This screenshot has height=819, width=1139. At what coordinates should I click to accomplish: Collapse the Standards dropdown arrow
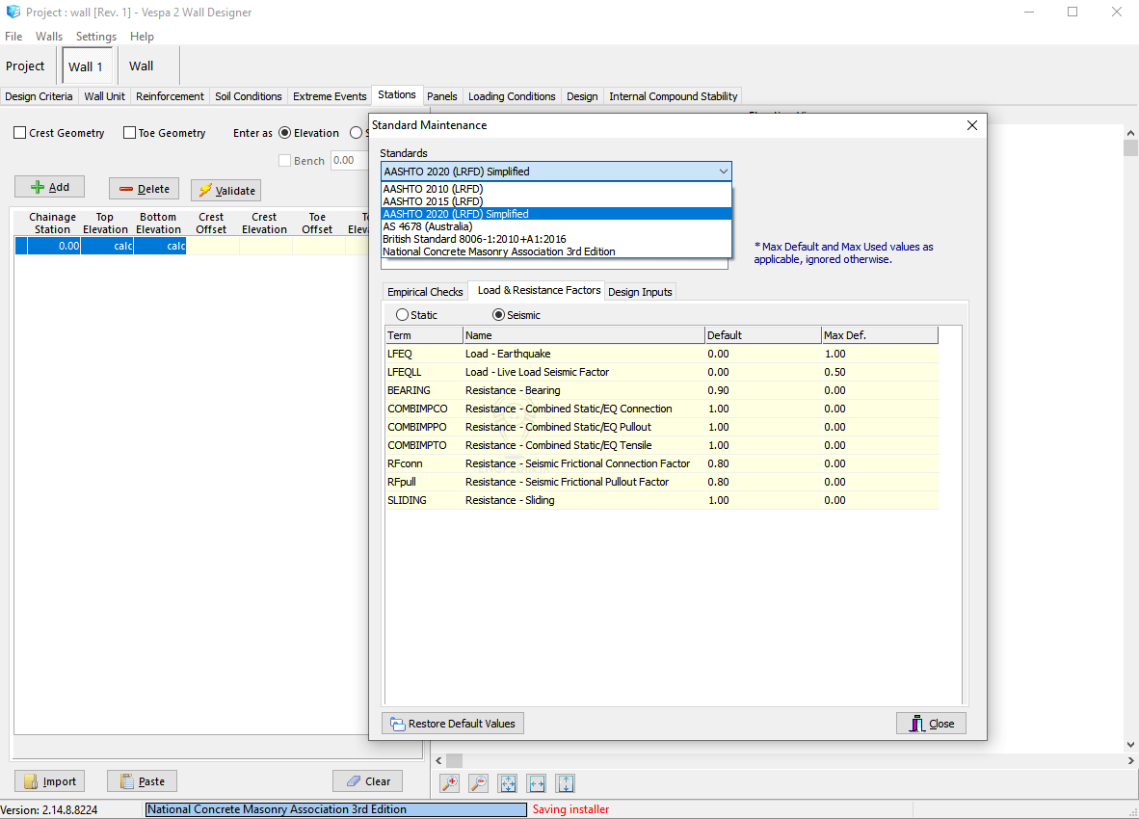coord(723,172)
